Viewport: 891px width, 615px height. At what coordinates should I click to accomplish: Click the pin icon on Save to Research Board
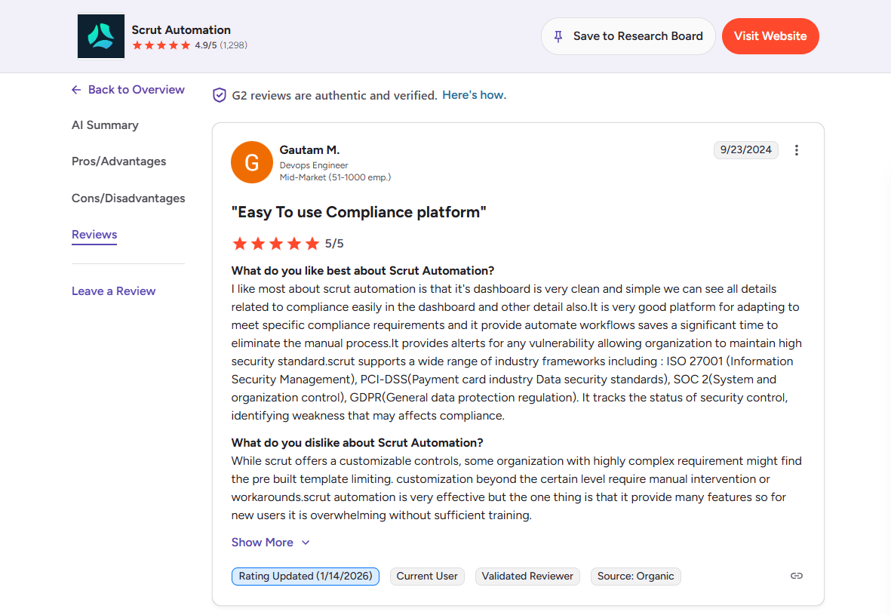559,35
